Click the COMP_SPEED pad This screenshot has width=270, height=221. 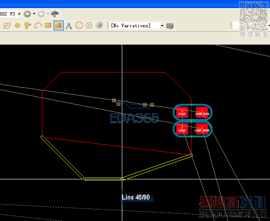pyautogui.click(x=202, y=129)
